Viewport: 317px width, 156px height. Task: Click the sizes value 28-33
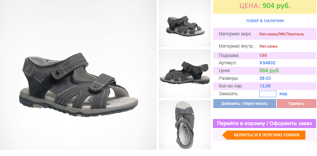[265, 78]
